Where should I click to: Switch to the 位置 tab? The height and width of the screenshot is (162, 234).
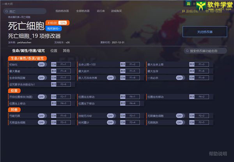(54, 51)
